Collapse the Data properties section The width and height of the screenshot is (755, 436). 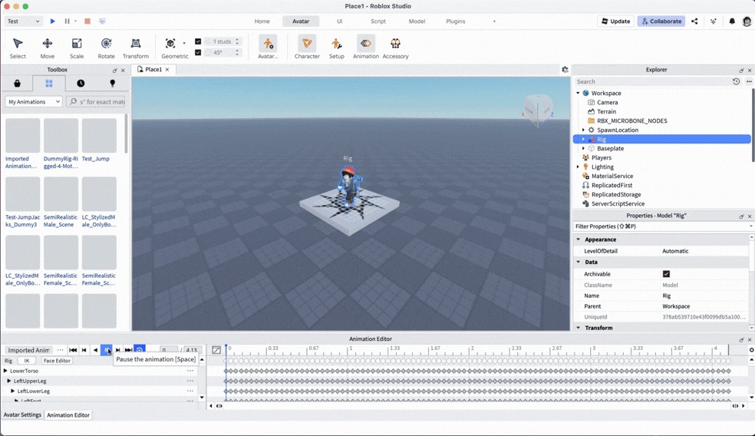579,262
